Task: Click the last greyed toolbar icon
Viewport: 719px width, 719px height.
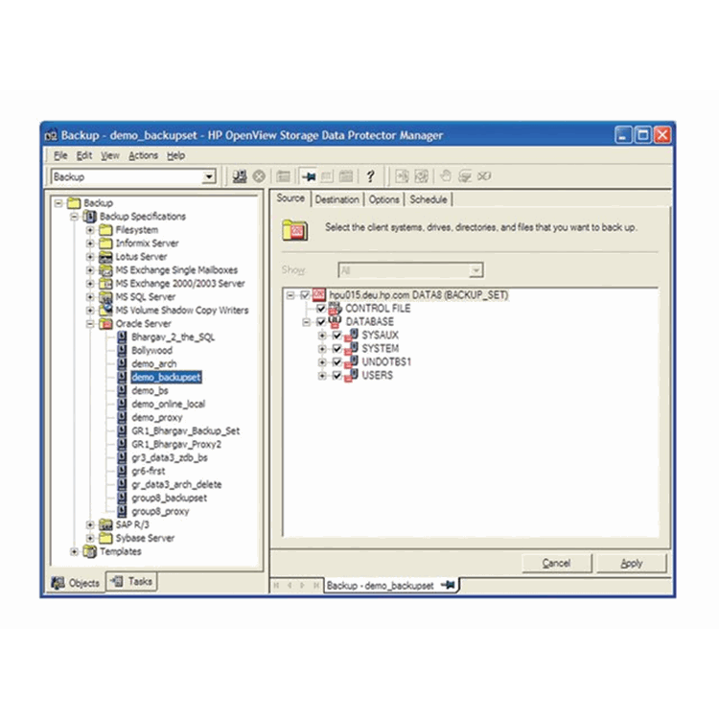Action: [x=484, y=176]
